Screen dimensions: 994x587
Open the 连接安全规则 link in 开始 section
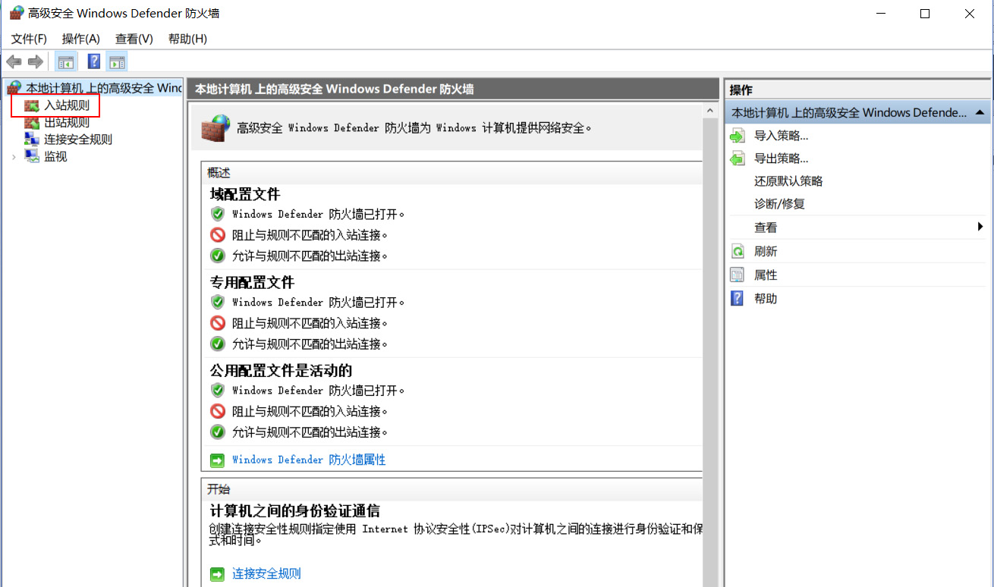click(266, 573)
